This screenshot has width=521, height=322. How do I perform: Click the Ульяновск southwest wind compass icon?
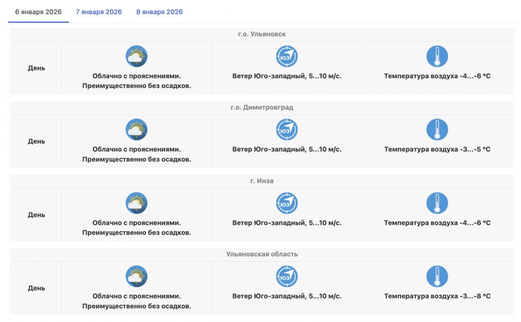287,56
